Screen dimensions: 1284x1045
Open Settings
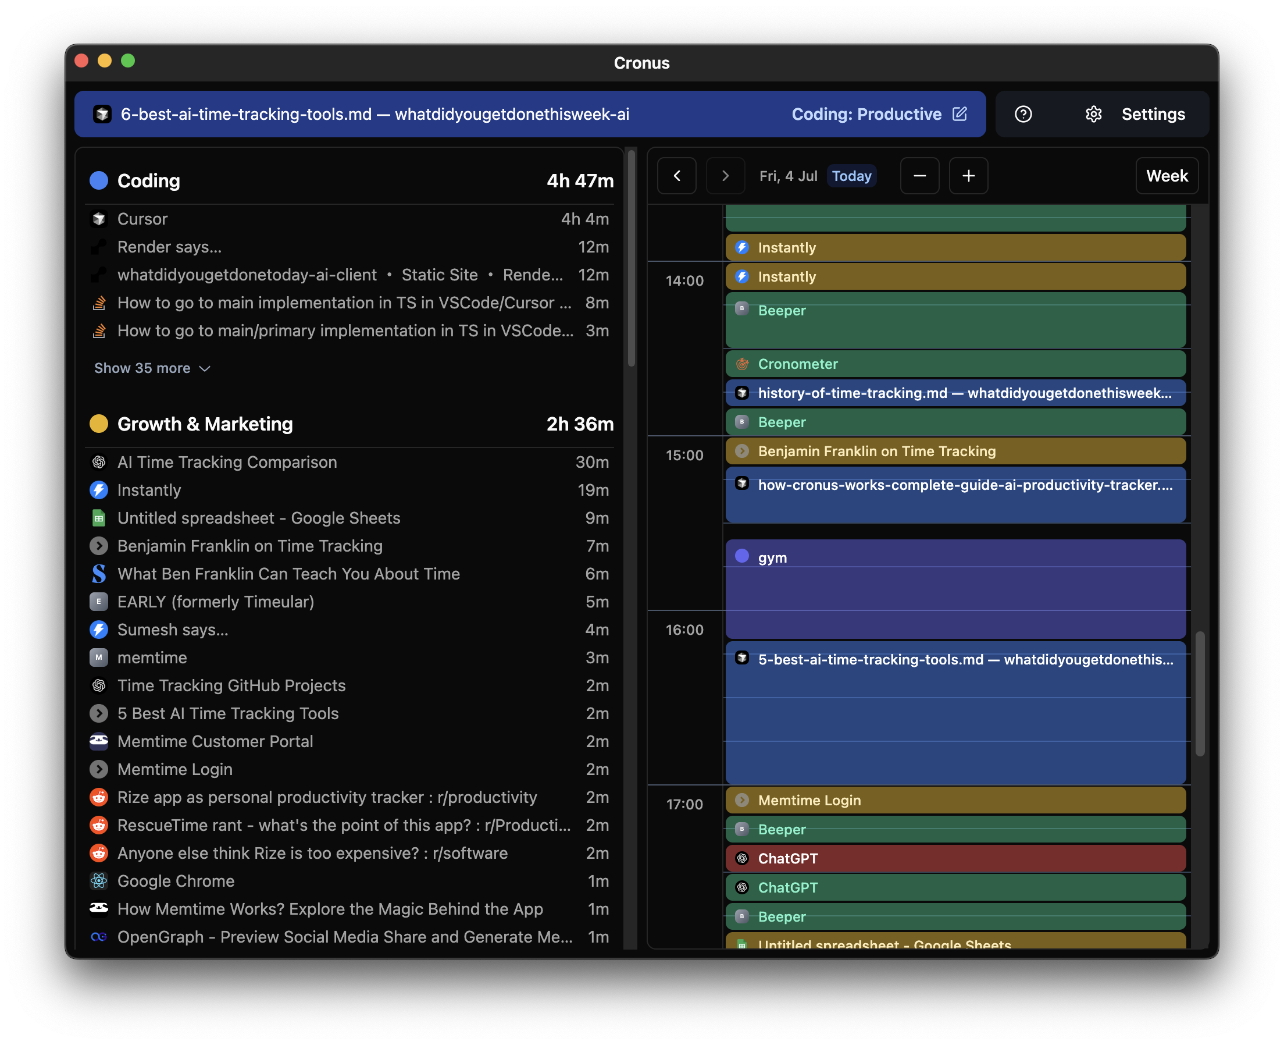(x=1153, y=114)
